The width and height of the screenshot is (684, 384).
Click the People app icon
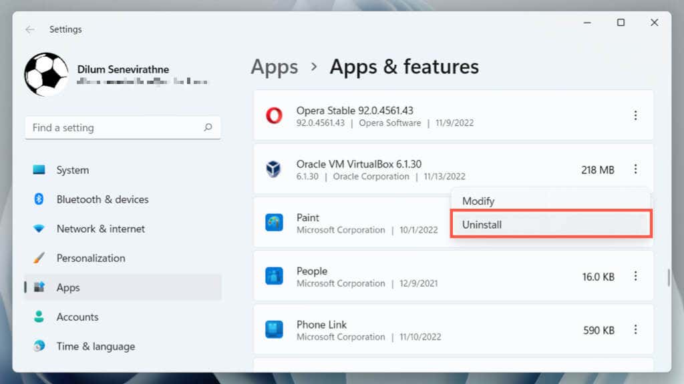tap(274, 276)
